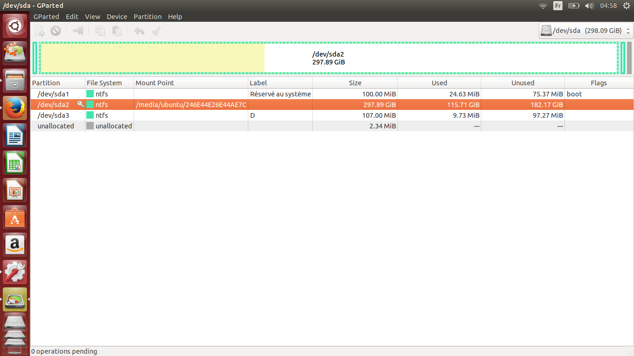Open the View menu

[x=92, y=16]
